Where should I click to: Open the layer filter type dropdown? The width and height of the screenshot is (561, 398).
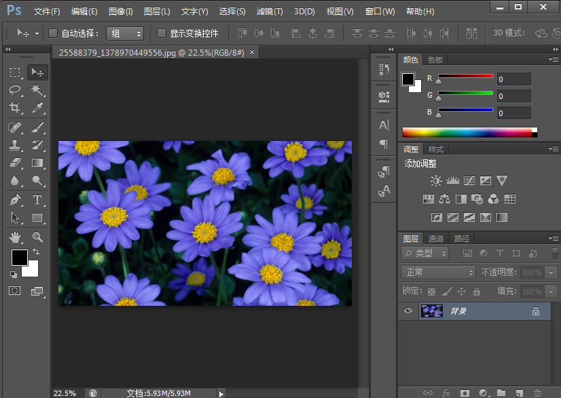tap(425, 254)
